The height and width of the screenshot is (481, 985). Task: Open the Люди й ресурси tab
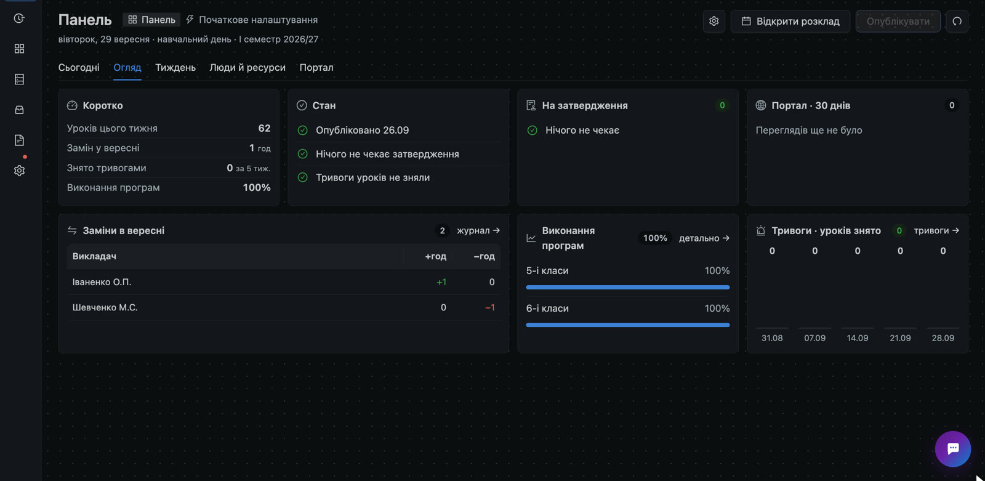(x=247, y=68)
